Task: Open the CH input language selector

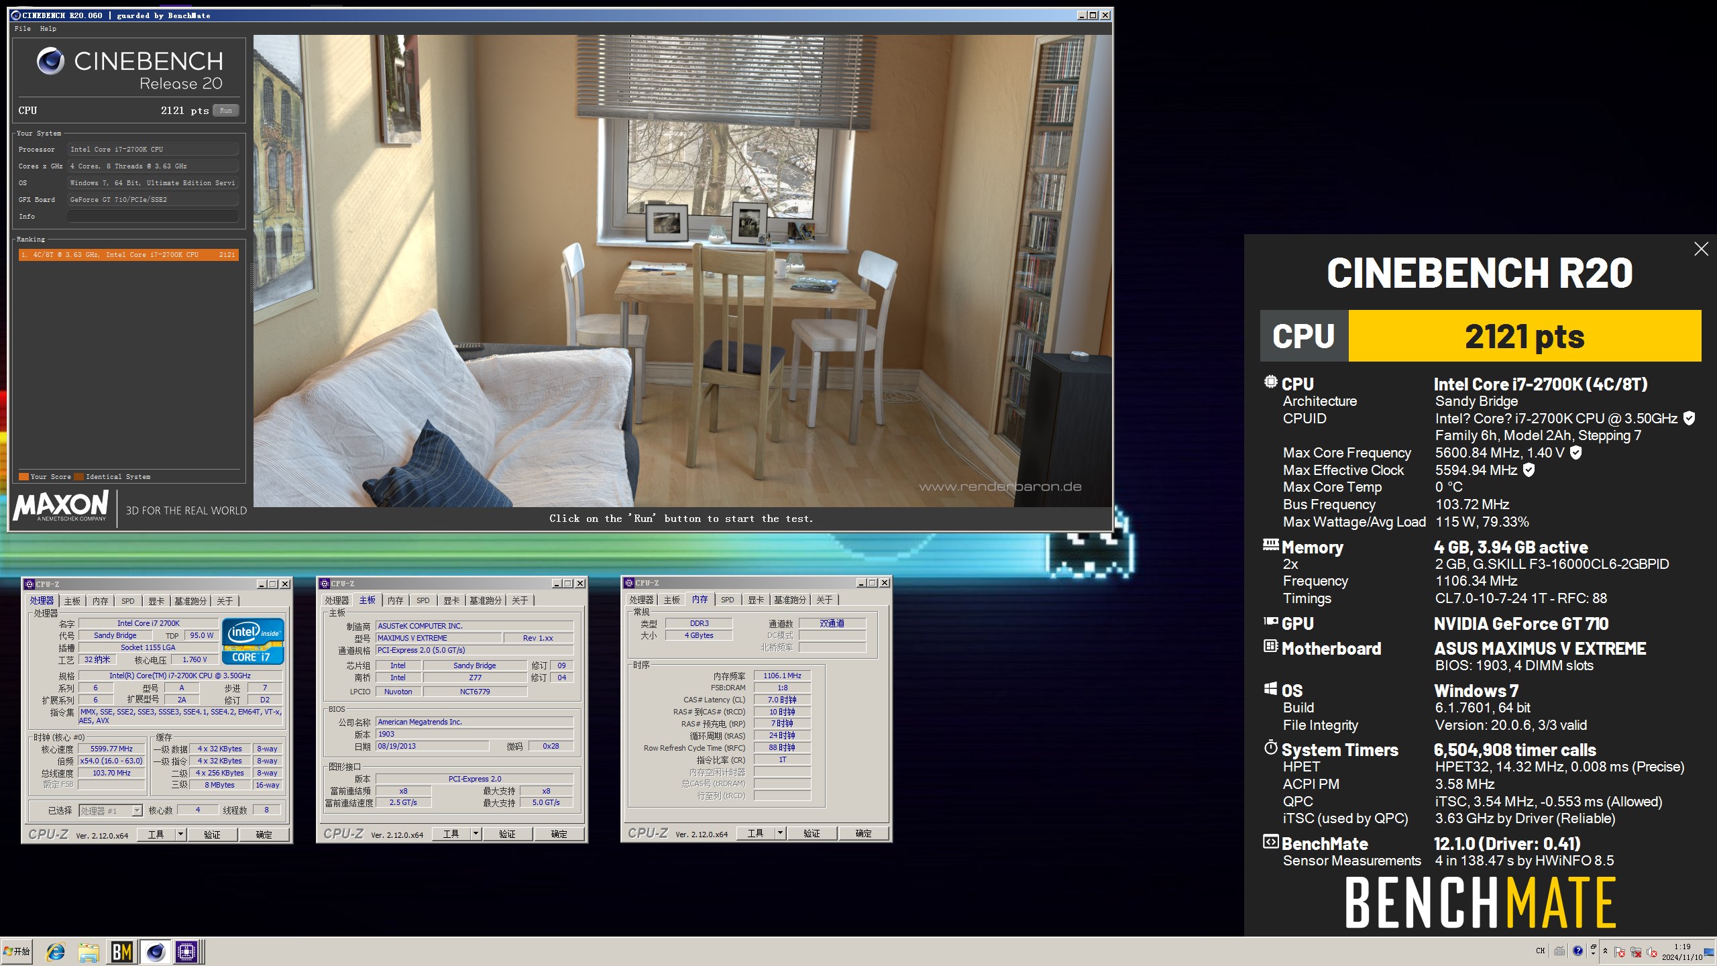Action: (x=1541, y=951)
